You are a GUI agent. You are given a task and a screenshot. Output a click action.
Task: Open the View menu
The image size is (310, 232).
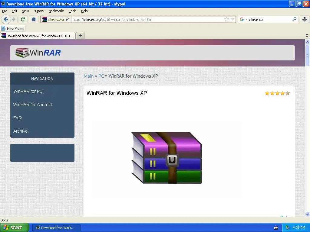point(25,11)
